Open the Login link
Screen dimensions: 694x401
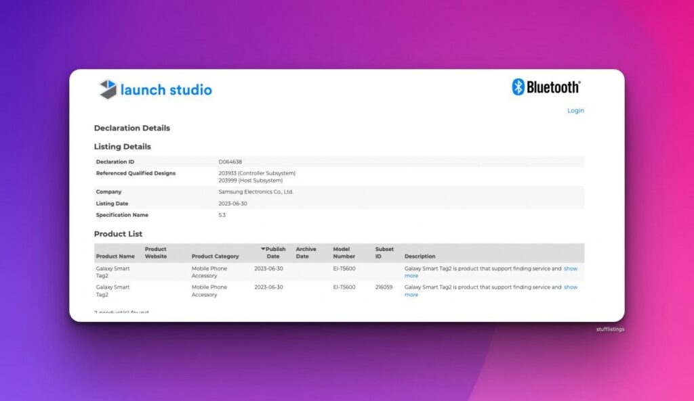click(x=575, y=111)
